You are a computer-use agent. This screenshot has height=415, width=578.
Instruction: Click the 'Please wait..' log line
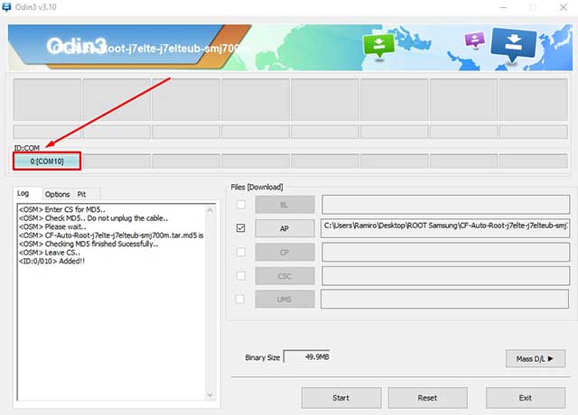[x=52, y=226]
